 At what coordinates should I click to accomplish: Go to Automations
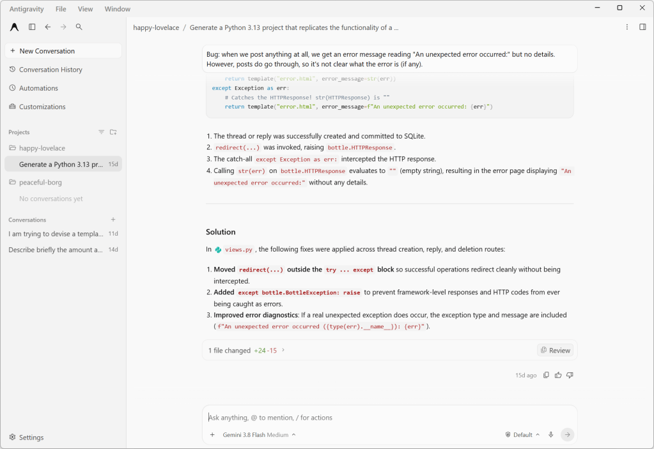click(63, 88)
